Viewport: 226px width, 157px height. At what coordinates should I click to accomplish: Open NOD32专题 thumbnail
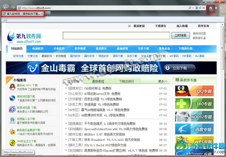pyautogui.click(x=194, y=116)
